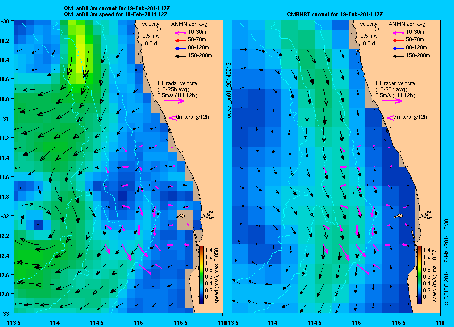The width and height of the screenshot is (454, 327).
Task: Click title 'OM_anD0 3m speed for 19-Feb-2014 12Z'
Action: tap(116, 14)
